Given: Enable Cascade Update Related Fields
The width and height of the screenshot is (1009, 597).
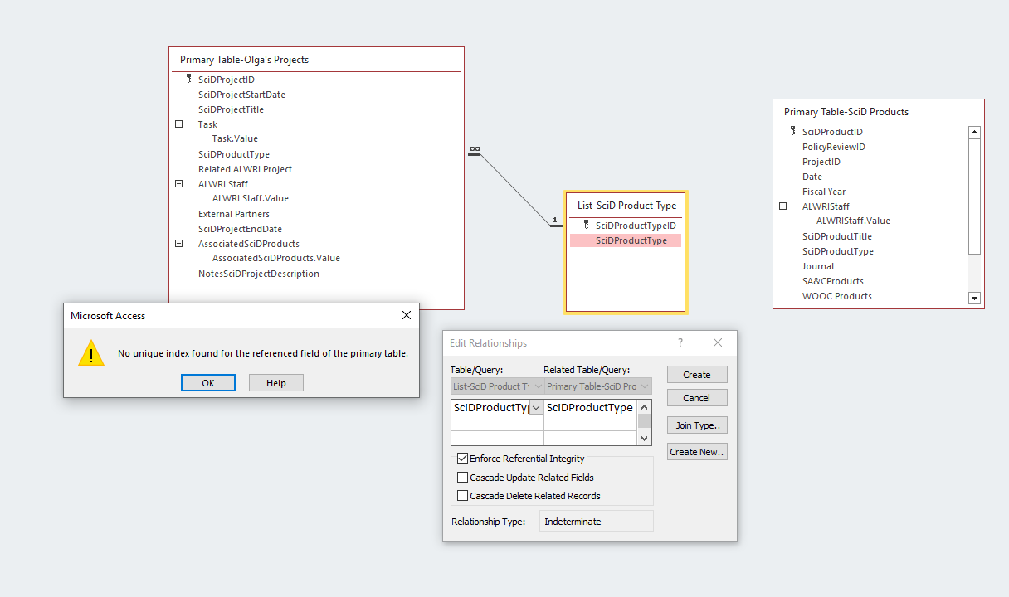Looking at the screenshot, I should pos(463,478).
